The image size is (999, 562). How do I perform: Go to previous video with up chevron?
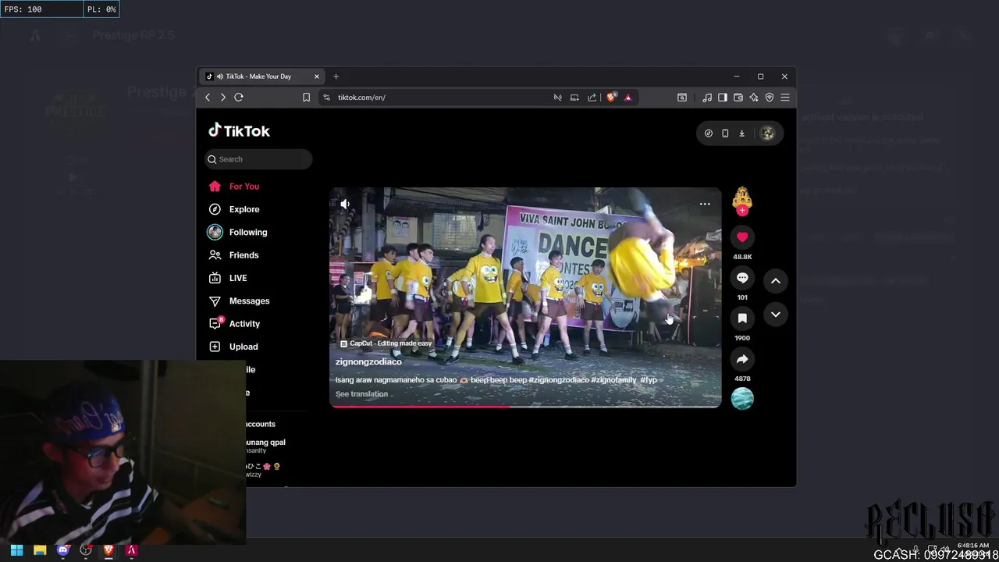coord(776,281)
